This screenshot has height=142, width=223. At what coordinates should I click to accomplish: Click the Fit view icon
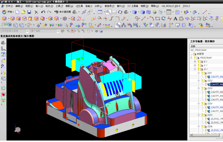pyautogui.click(x=100, y=12)
